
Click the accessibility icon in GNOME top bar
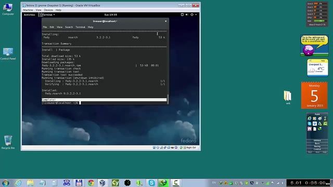click(182, 15)
